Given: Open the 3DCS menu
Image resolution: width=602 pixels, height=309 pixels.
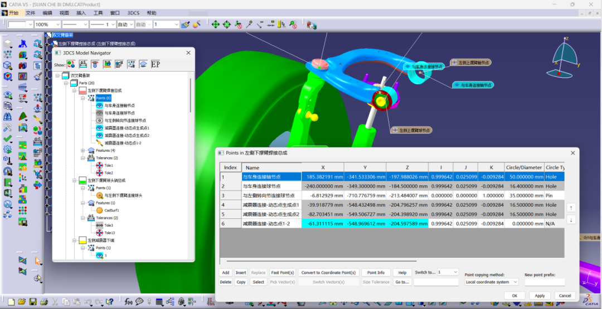Looking at the screenshot, I should 133,13.
